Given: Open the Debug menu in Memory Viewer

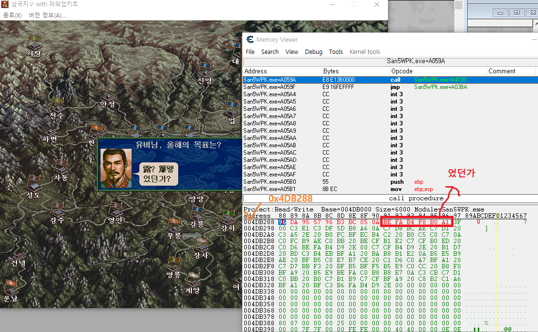Looking at the screenshot, I should click(x=314, y=52).
